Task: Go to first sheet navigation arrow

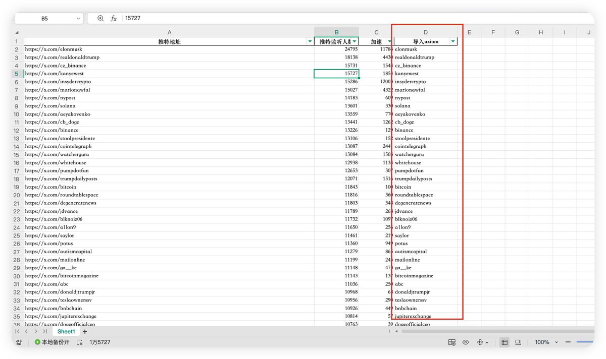Action: point(18,331)
